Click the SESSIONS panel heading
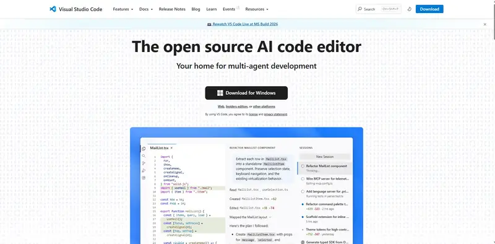The width and height of the screenshot is (495, 244). tap(306, 147)
